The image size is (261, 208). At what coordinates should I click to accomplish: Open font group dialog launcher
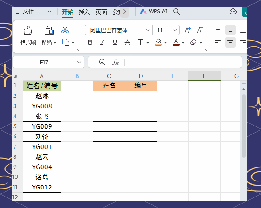pyautogui.click(x=206, y=50)
